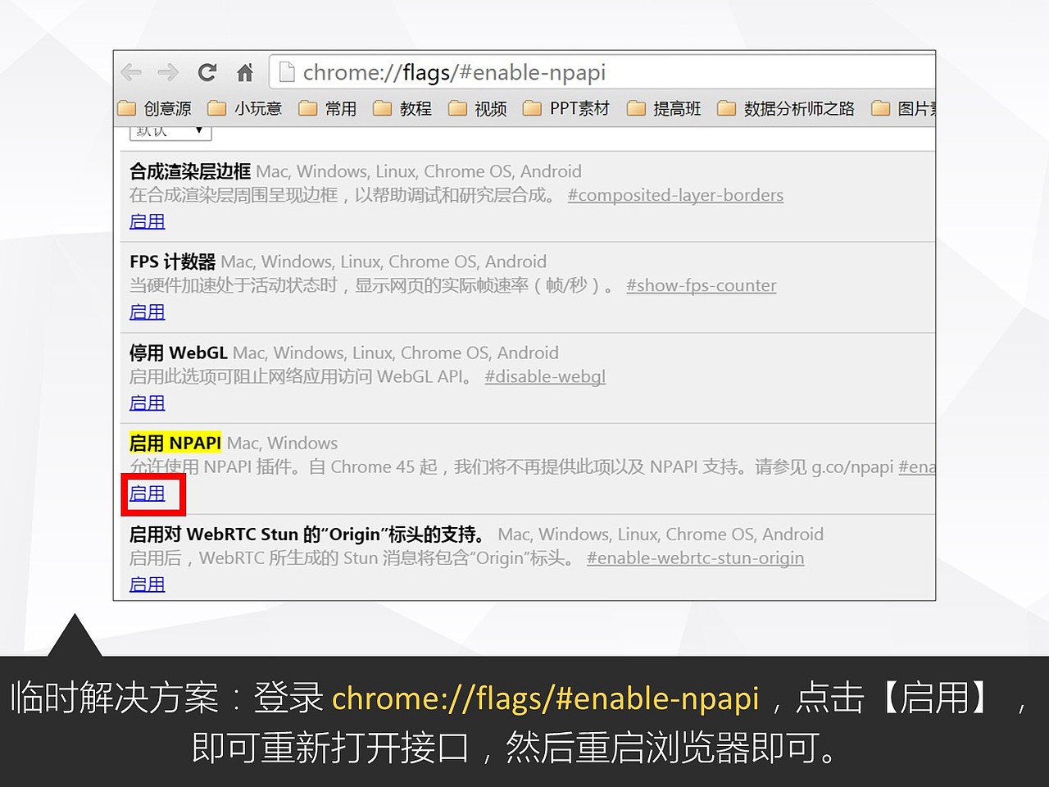Open the 常用 bookmark folder
Image resolution: width=1049 pixels, height=787 pixels.
[328, 108]
